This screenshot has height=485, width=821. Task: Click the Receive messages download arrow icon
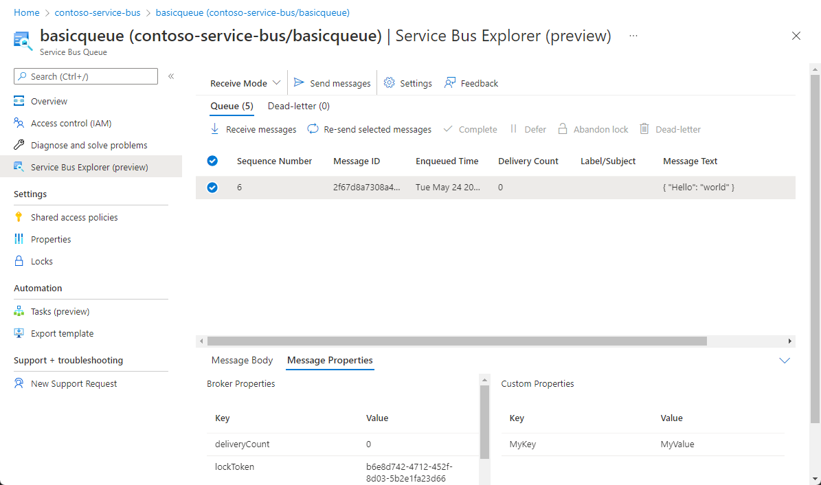[214, 129]
